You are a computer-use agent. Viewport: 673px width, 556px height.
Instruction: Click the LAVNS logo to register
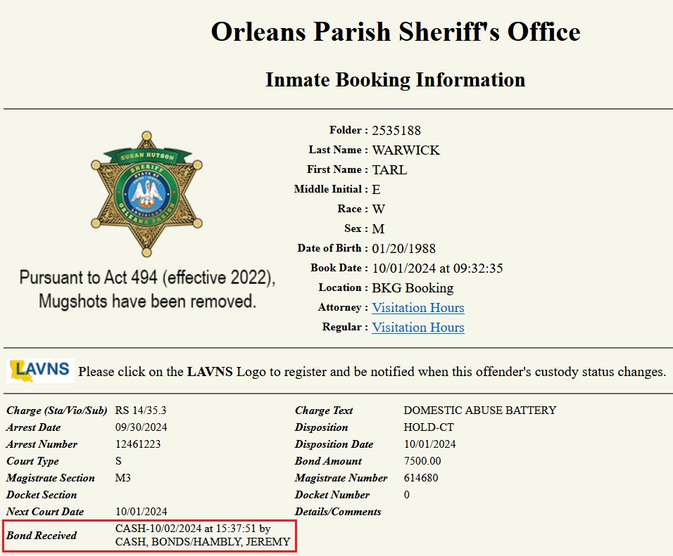(40, 370)
